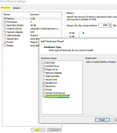
Task: Click the Hard Disk icon in wizard list
Action: [44, 63]
